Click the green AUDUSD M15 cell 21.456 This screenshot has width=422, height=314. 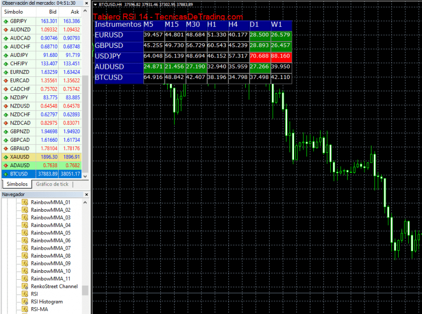[175, 67]
